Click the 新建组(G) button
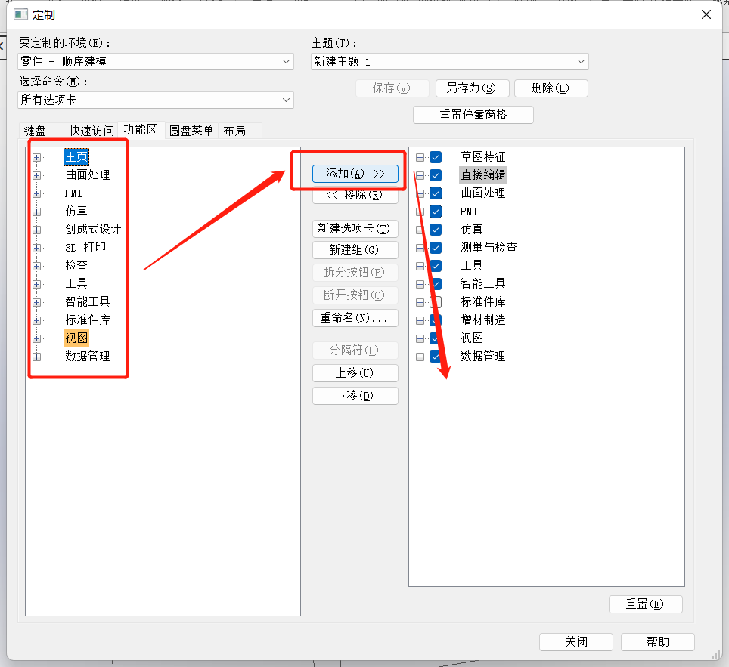 tap(355, 250)
